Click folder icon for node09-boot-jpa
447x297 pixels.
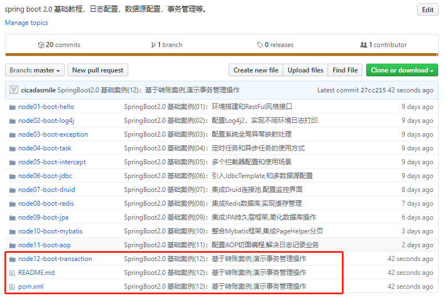(x=12, y=218)
